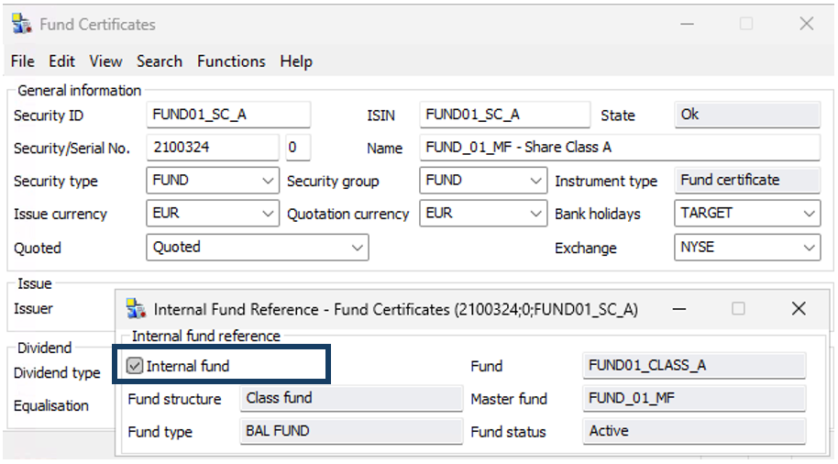Click the Security No. field showing 2100324

click(x=213, y=148)
